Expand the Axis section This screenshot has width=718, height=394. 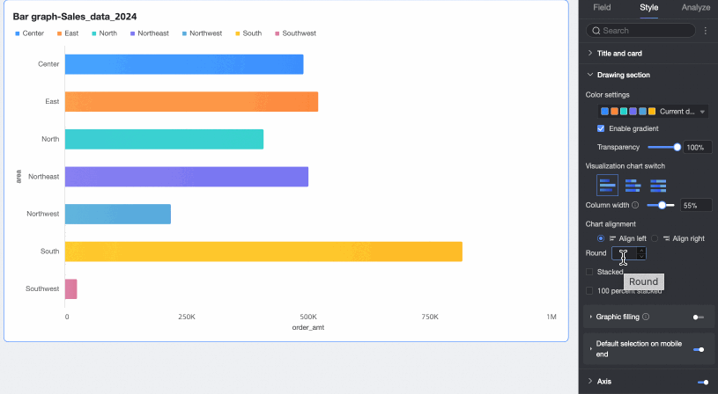click(x=589, y=381)
